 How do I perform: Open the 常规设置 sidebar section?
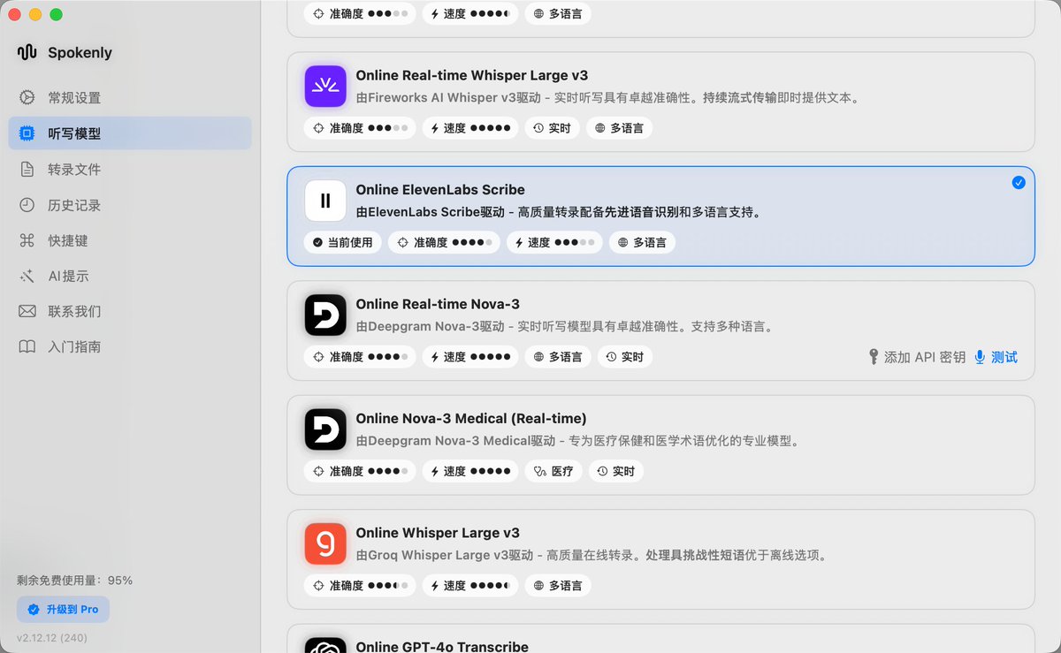pos(131,98)
